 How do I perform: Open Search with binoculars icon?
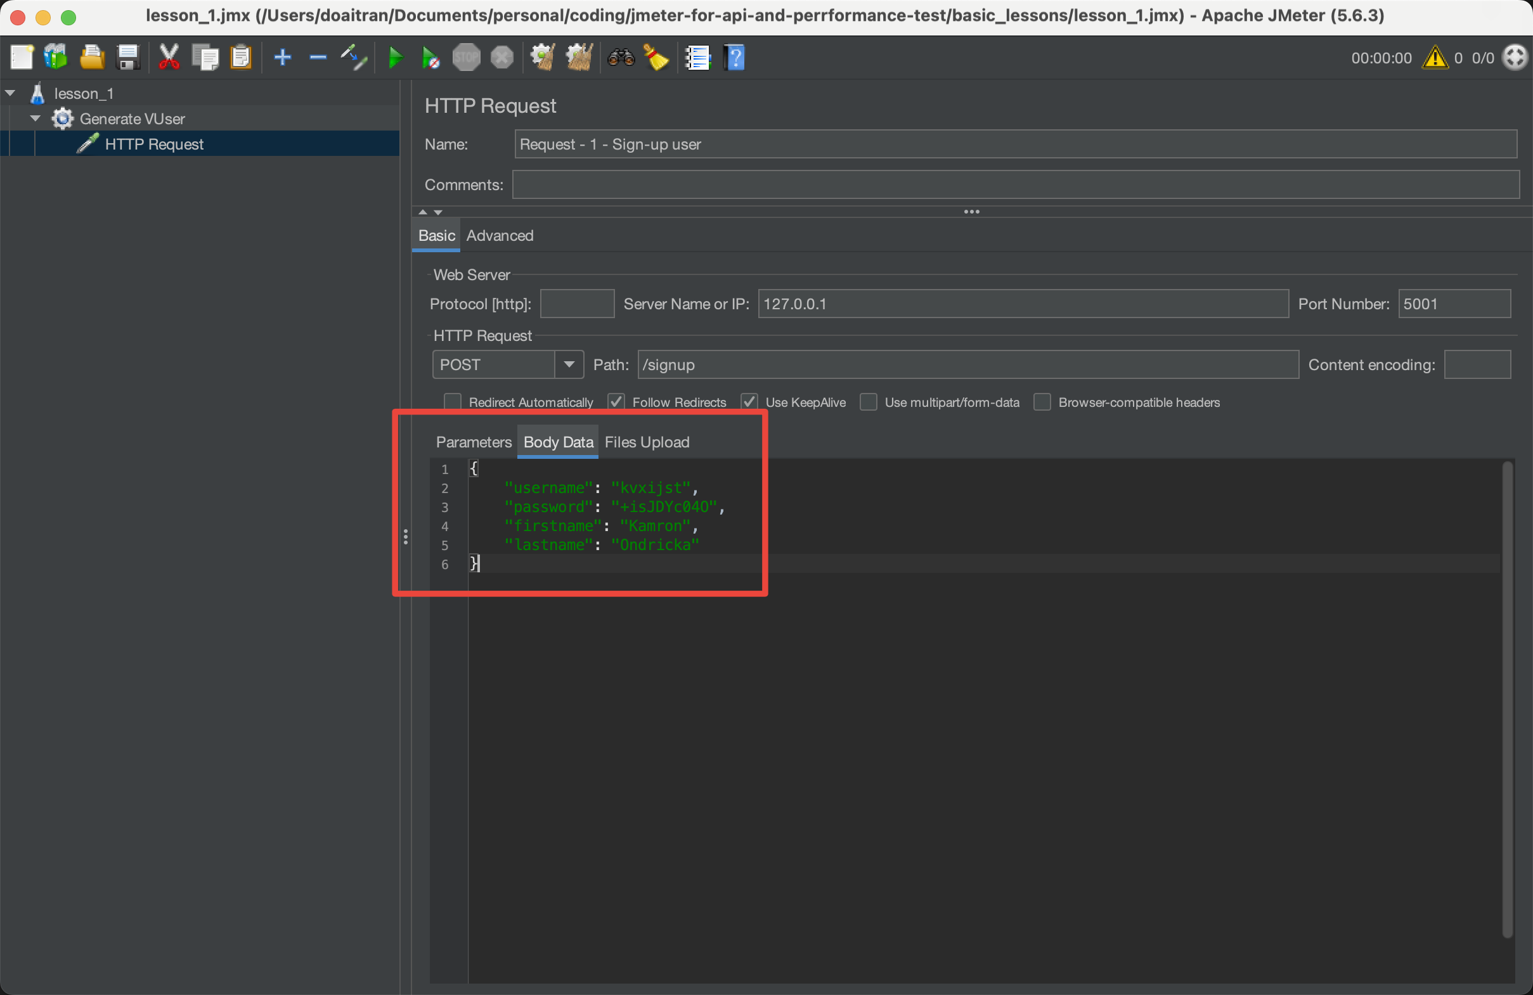click(x=621, y=57)
